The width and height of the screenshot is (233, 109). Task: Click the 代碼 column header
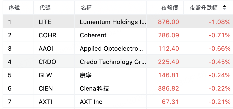point(45,8)
